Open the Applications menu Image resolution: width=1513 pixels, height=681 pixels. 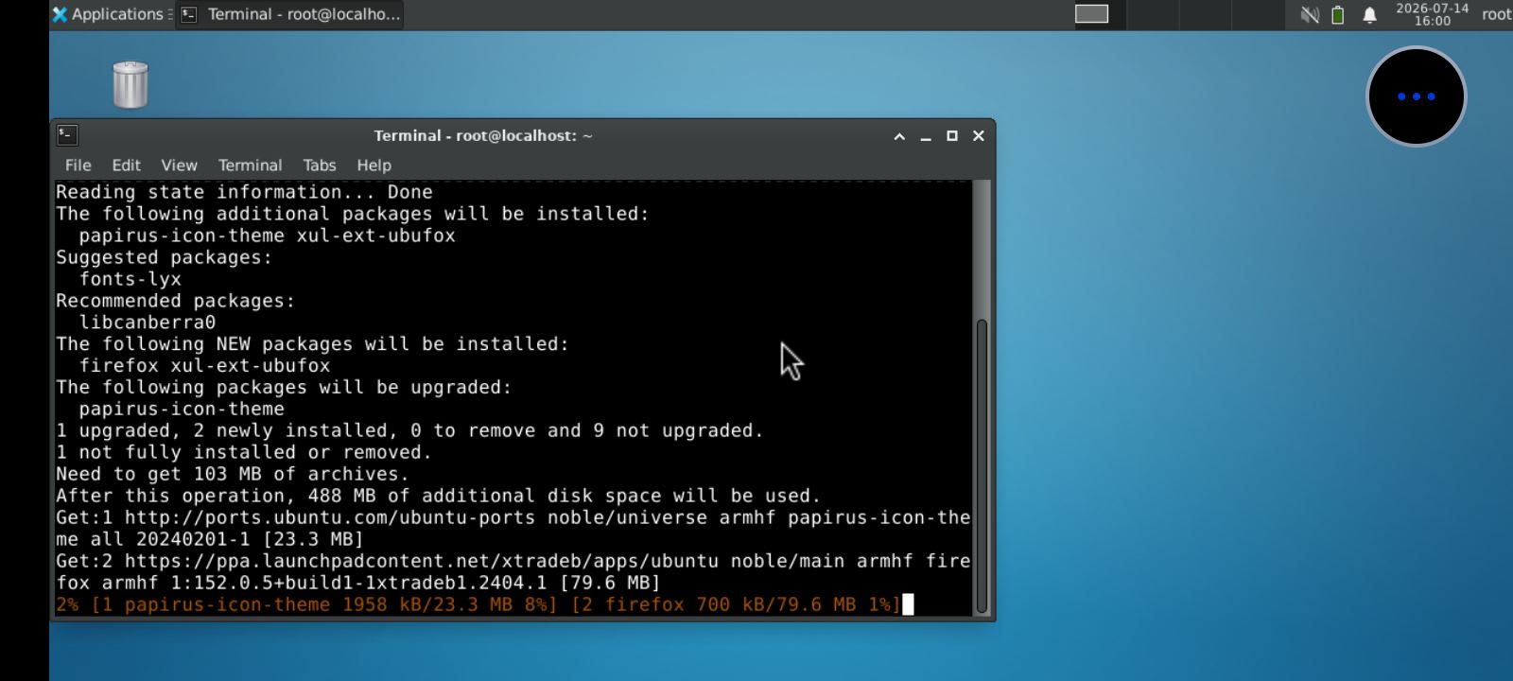tap(108, 14)
